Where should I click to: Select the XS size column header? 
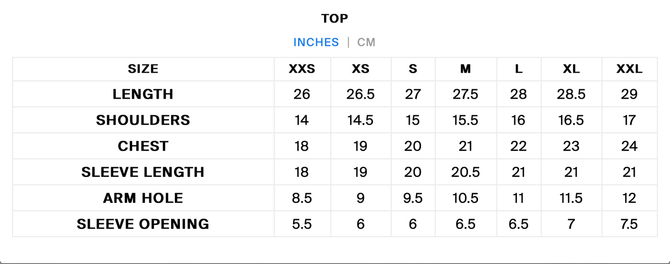tap(361, 69)
